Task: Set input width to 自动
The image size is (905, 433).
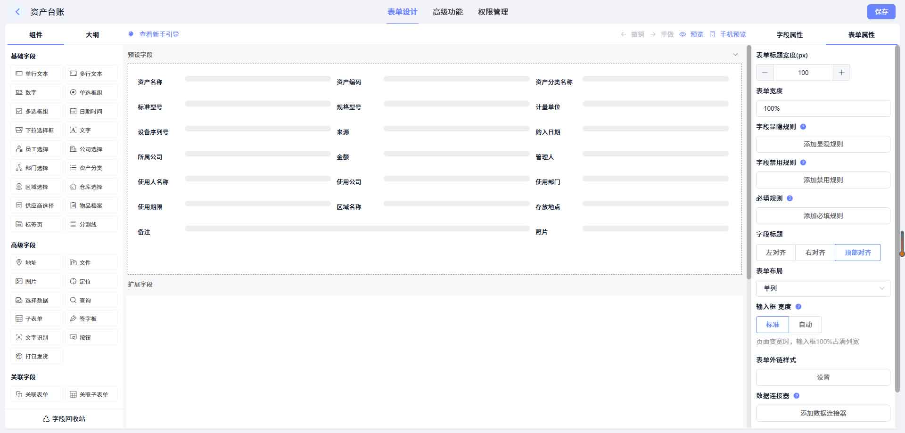Action: click(806, 325)
